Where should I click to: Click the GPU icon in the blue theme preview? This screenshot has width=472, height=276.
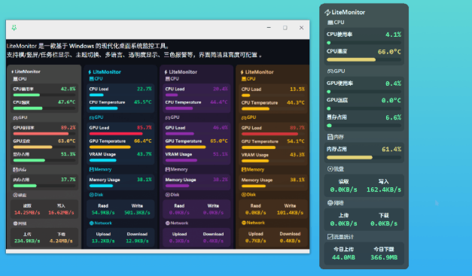coord(92,117)
